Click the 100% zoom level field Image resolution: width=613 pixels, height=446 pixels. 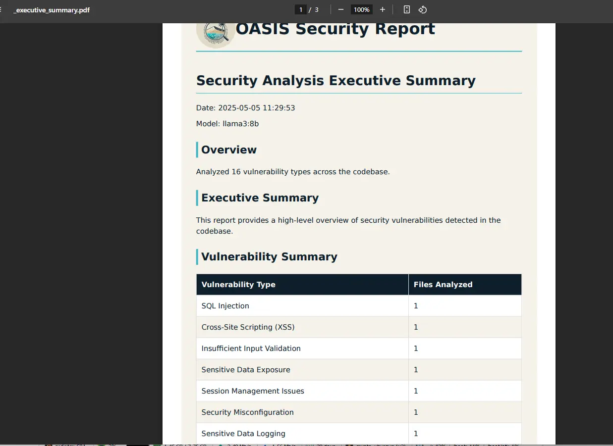(x=362, y=9)
